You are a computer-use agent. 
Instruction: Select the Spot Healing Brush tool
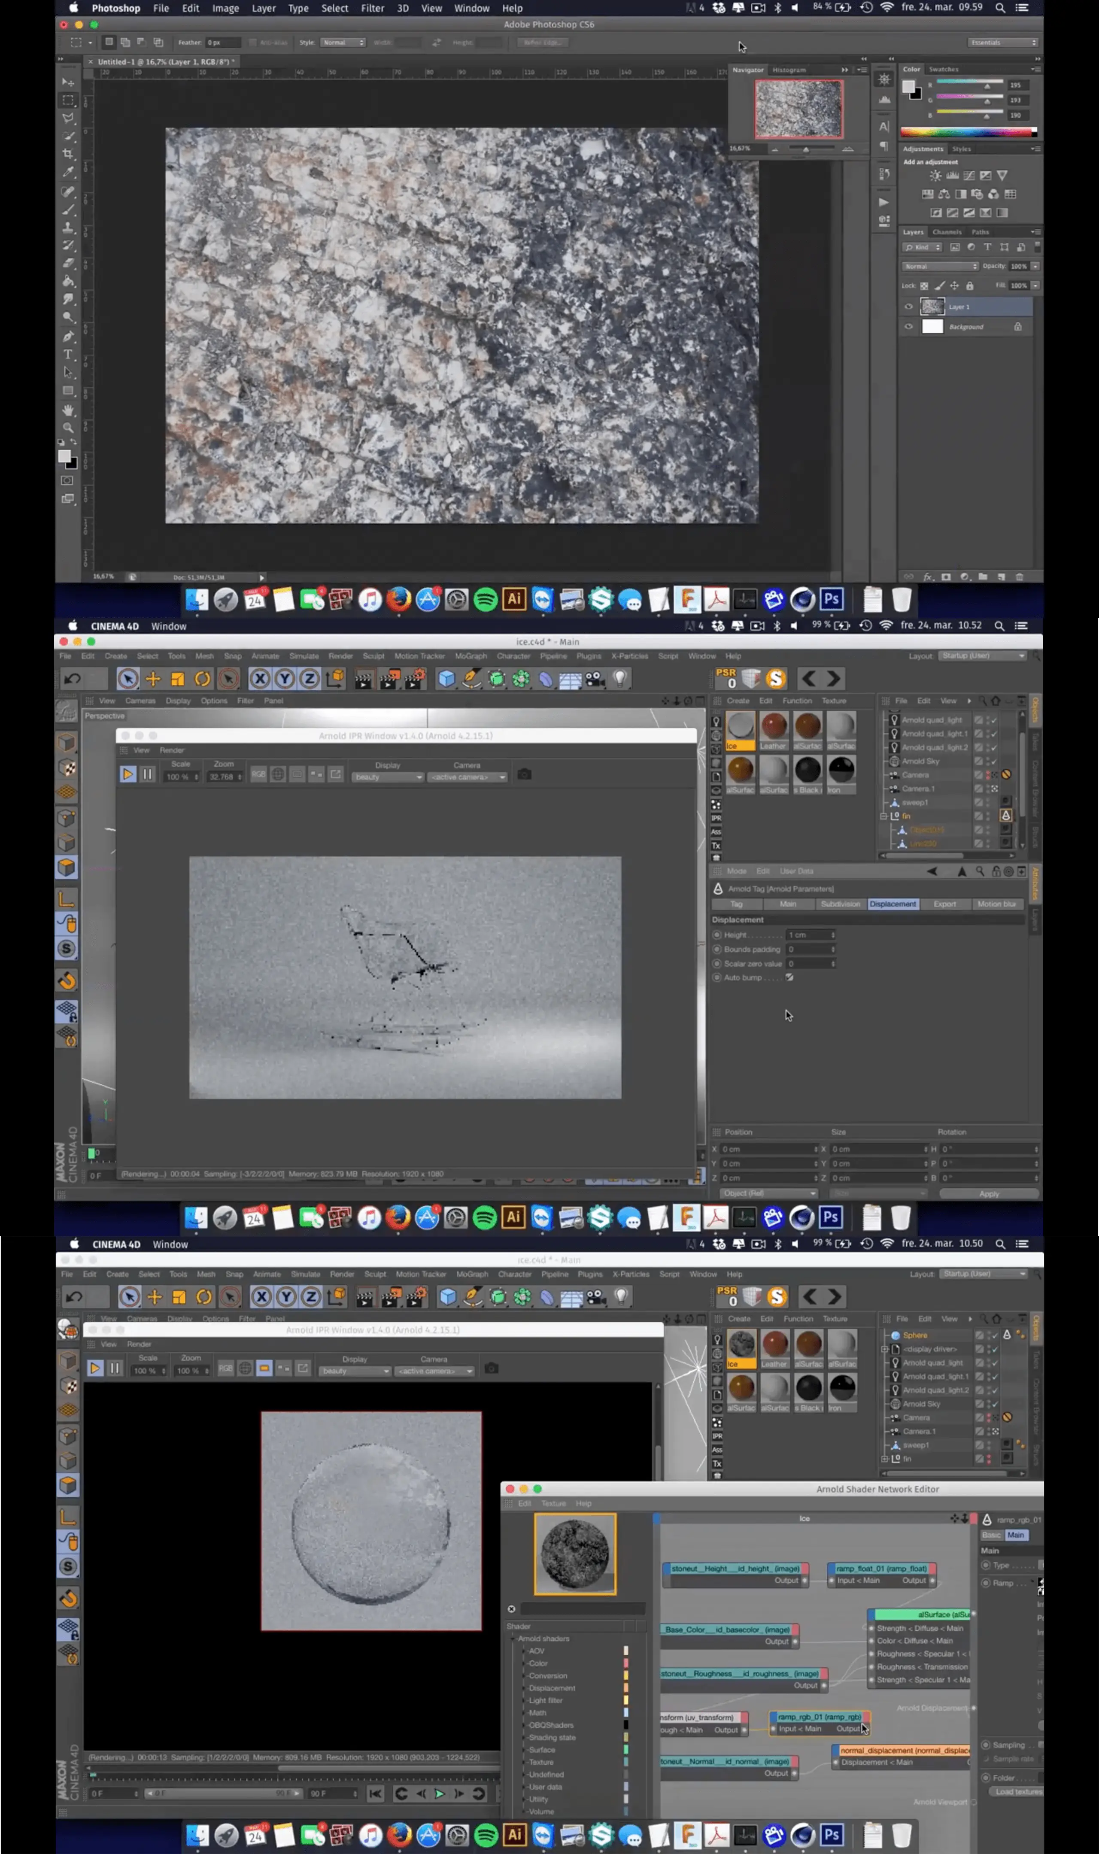[x=68, y=192]
